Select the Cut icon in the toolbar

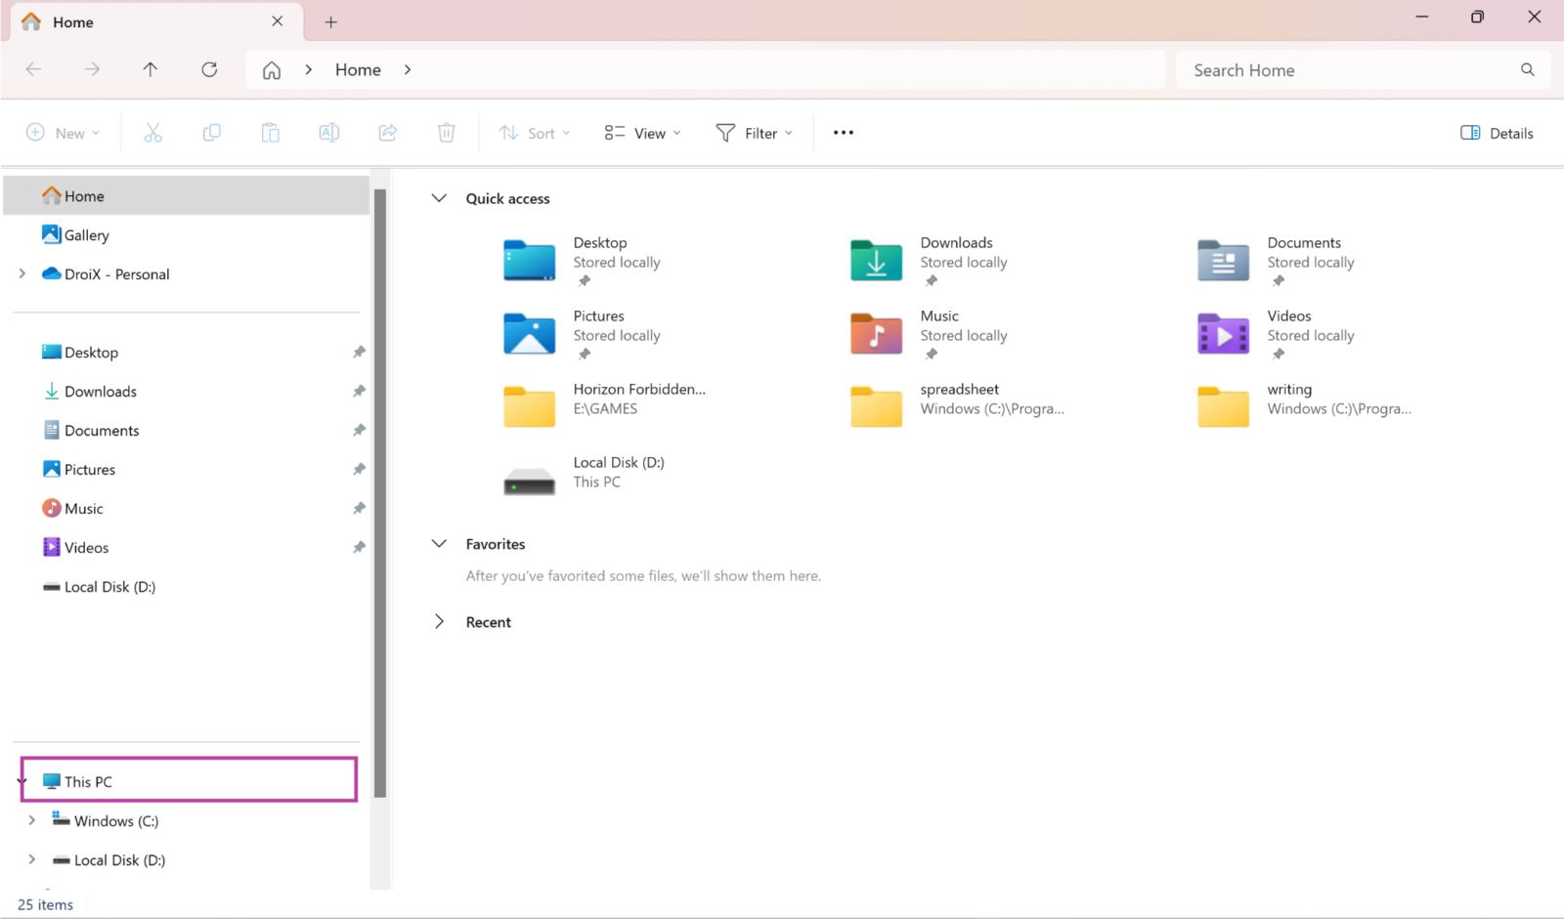coord(152,132)
